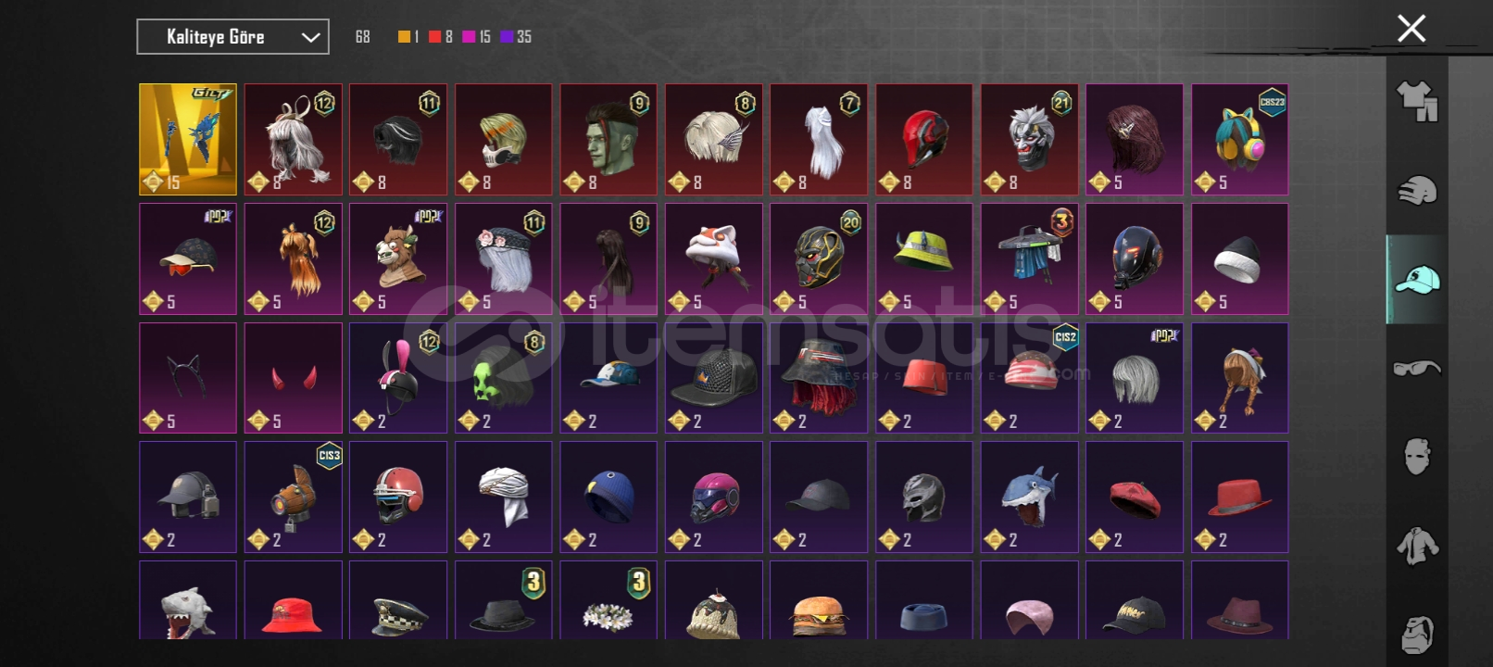Screen dimensions: 1493x667
Task: Select the gloves category icon
Action: coord(1417,190)
